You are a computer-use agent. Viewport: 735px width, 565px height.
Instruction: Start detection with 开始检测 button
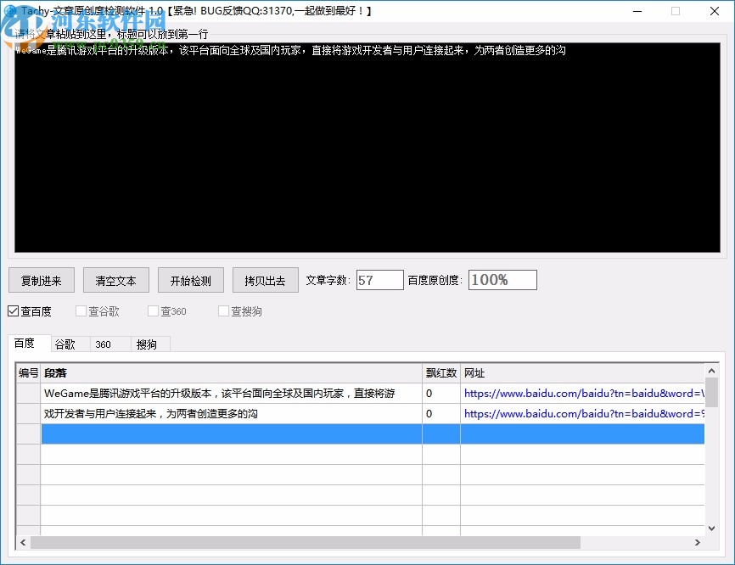coord(190,280)
